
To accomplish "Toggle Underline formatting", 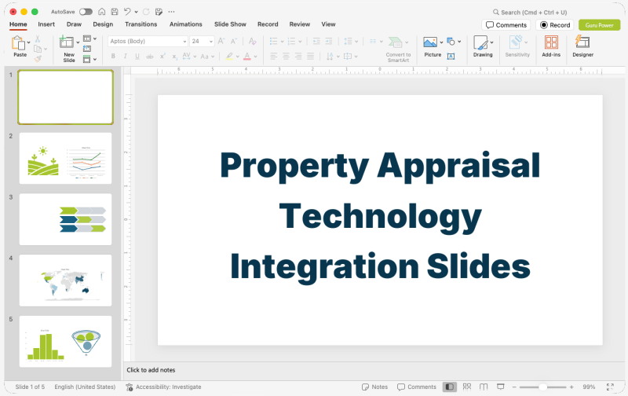I will coord(137,57).
